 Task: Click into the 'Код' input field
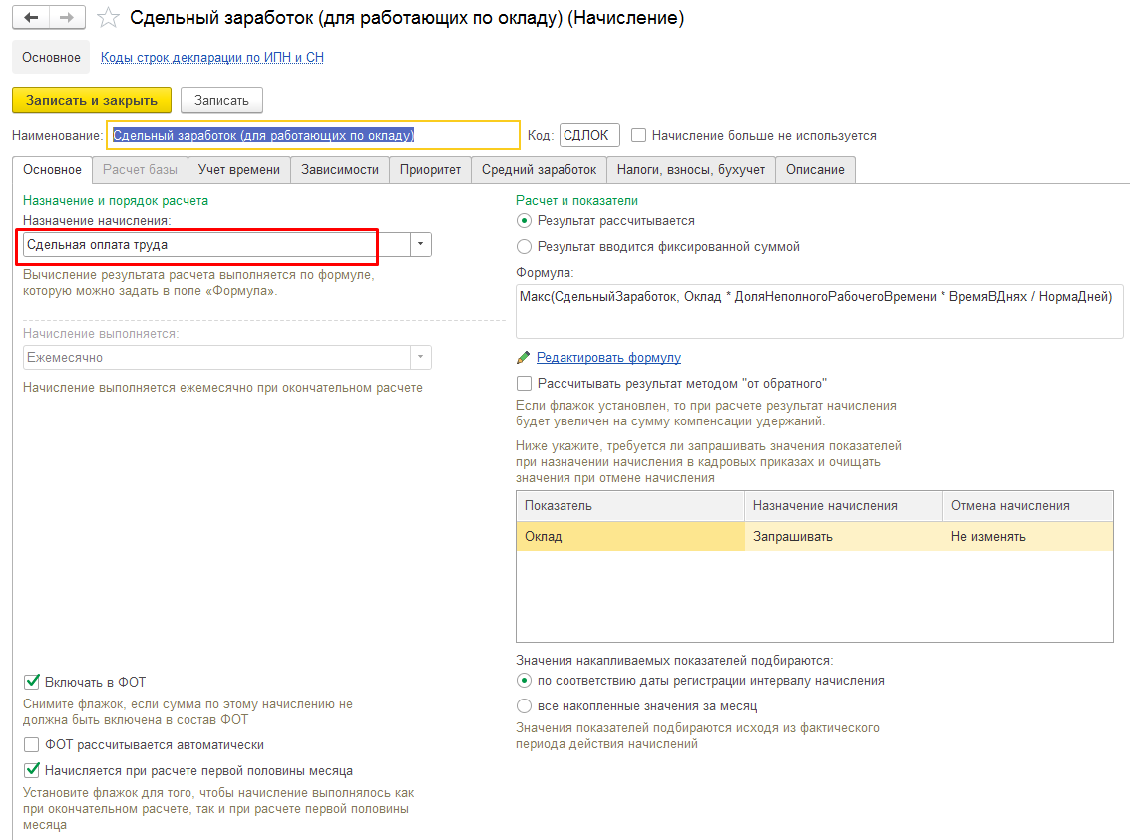pyautogui.click(x=588, y=135)
